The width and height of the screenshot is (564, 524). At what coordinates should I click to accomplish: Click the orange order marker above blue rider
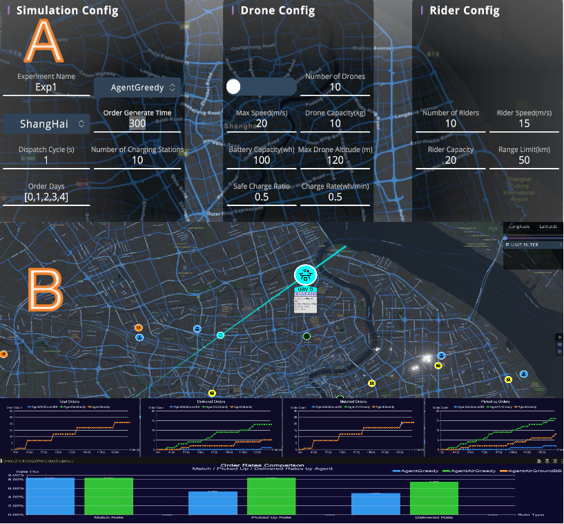pyautogui.click(x=139, y=328)
